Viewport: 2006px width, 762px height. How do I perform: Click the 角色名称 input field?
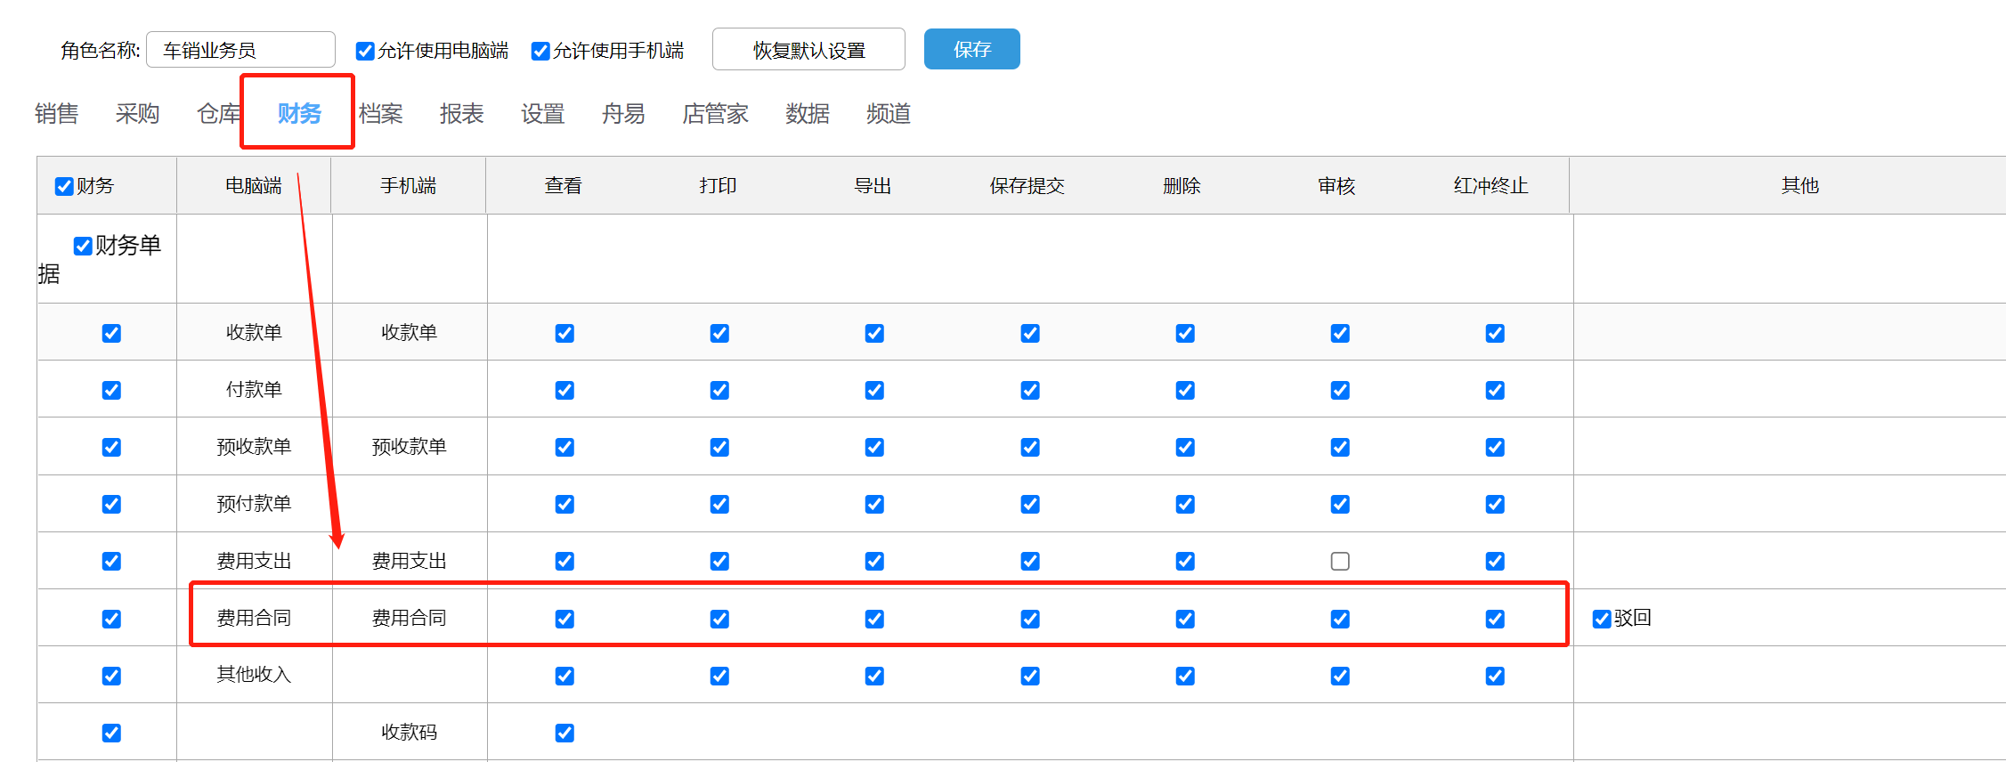point(240,50)
